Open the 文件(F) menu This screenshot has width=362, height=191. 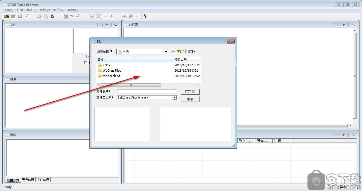[x=9, y=10]
